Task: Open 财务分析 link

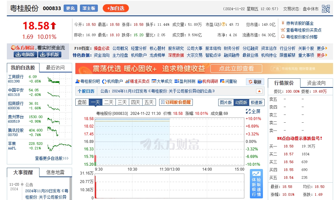Action: coord(232,48)
